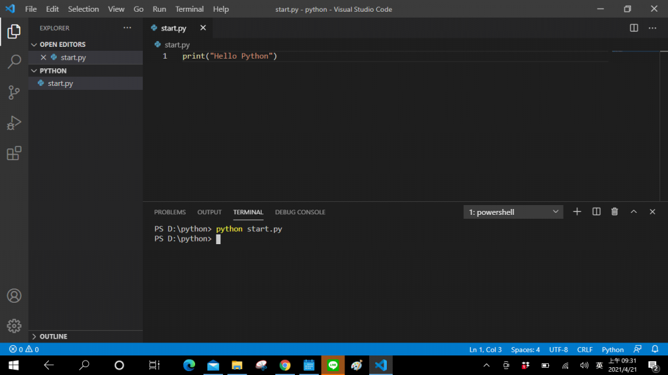Close the terminal panel

click(x=652, y=212)
